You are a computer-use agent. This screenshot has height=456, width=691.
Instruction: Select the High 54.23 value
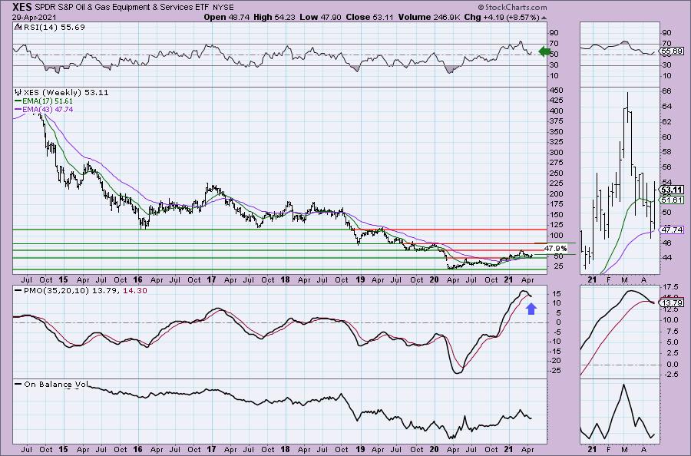coord(274,17)
